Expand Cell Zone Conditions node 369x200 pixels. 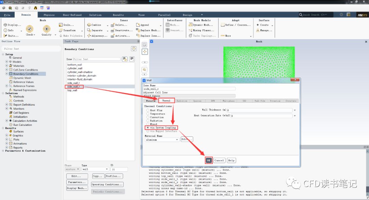point(6,70)
